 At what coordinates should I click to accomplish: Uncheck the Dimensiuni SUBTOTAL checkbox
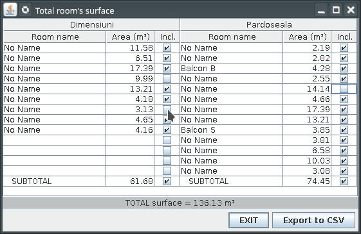[x=167, y=181]
